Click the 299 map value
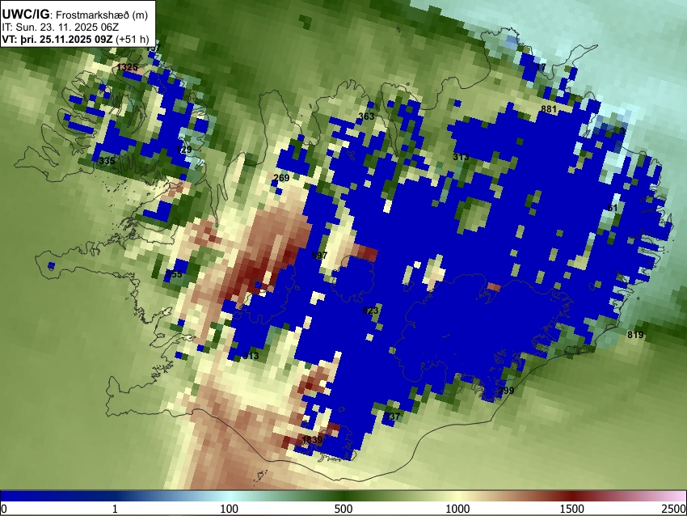 pos(506,390)
